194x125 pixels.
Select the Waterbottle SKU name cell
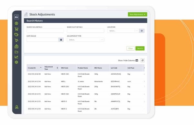point(99,81)
